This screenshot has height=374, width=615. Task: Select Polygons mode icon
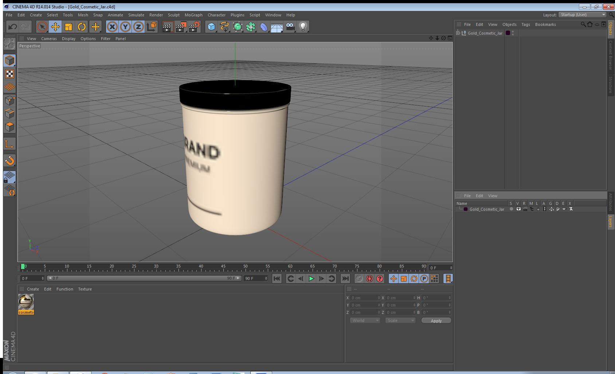click(10, 127)
